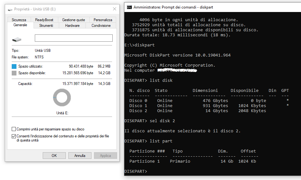The width and height of the screenshot is (301, 180).
Task: Click the 'Disco 1' row in diskpart
Action: (209, 105)
